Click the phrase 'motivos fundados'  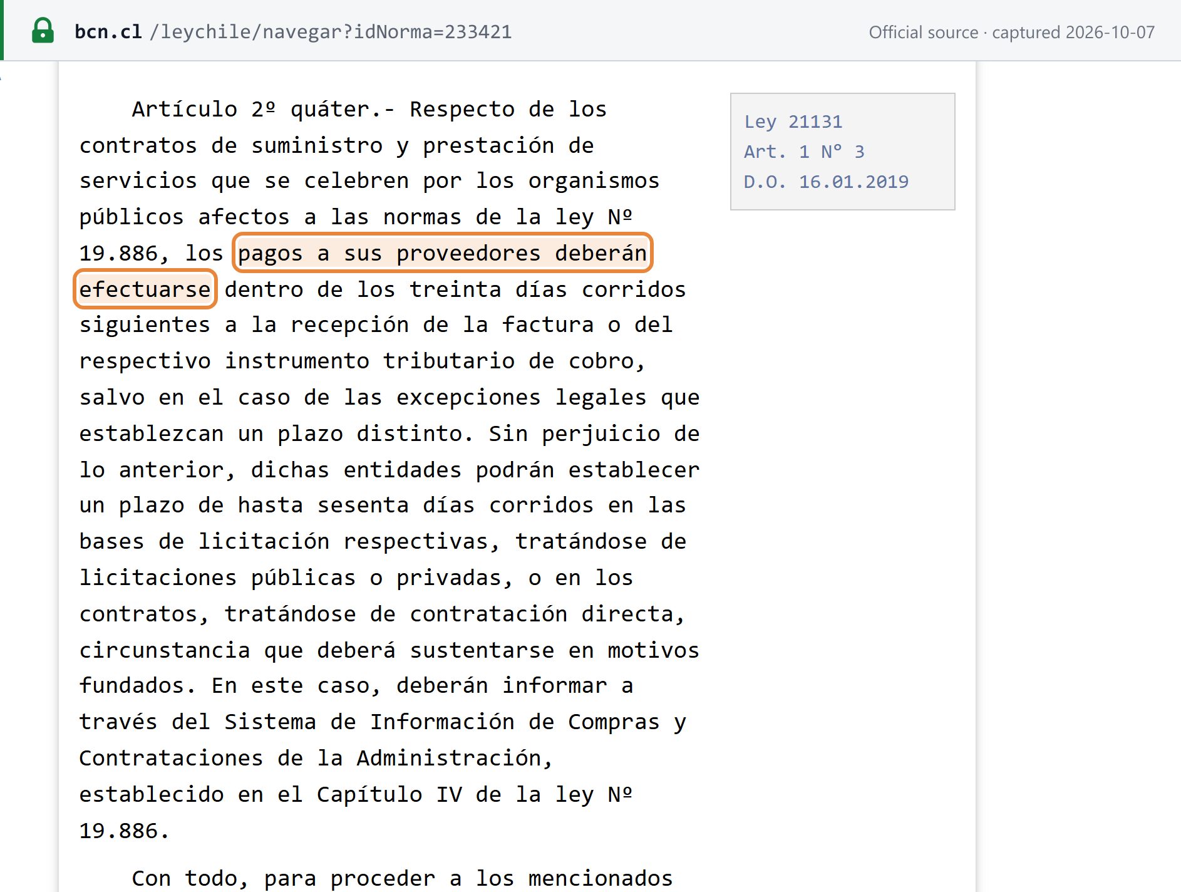click(389, 668)
